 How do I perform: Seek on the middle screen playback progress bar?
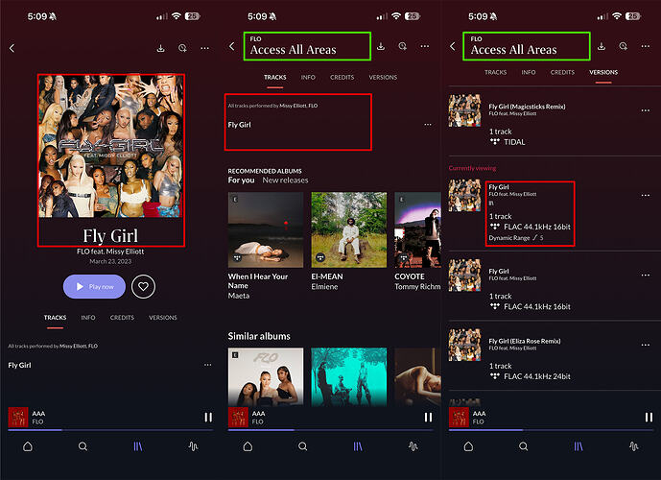pos(330,430)
